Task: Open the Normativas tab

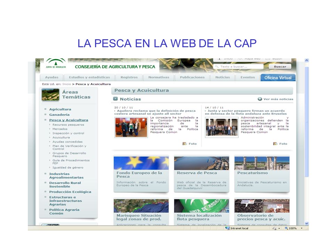Action: tap(159, 77)
